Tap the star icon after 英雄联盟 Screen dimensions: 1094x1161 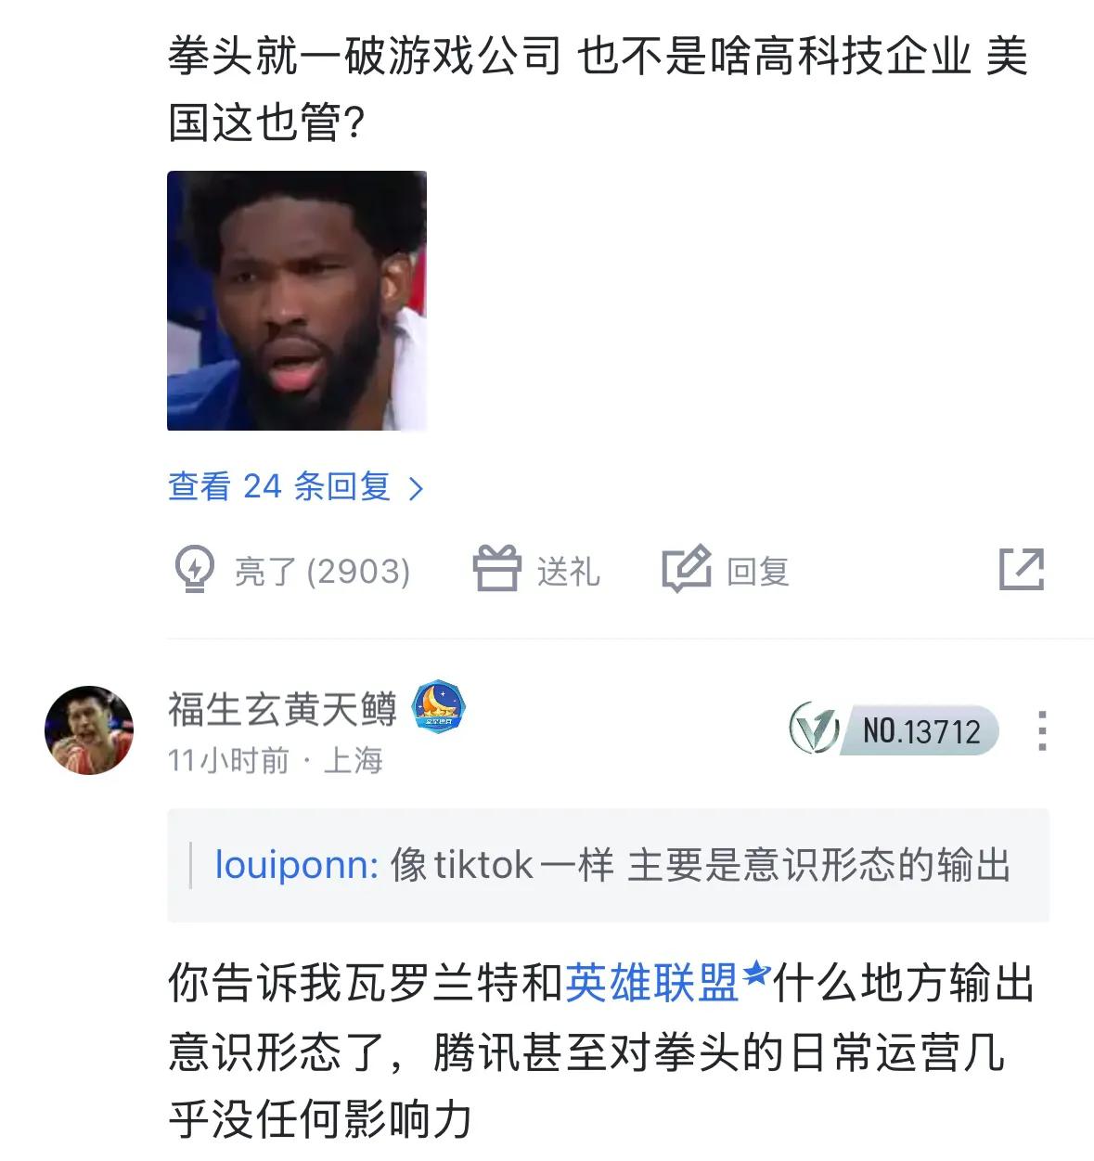[x=757, y=974]
